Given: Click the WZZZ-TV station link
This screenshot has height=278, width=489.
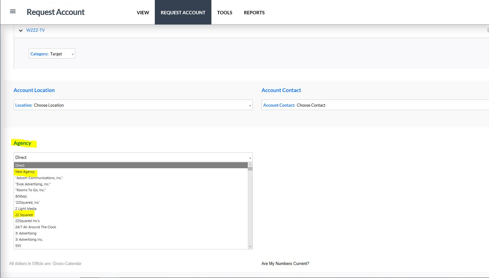Looking at the screenshot, I should click(35, 30).
